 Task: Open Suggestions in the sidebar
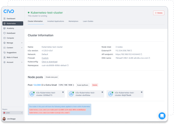pyautogui.click(x=10, y=53)
